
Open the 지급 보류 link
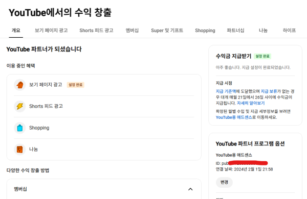tap(269, 91)
